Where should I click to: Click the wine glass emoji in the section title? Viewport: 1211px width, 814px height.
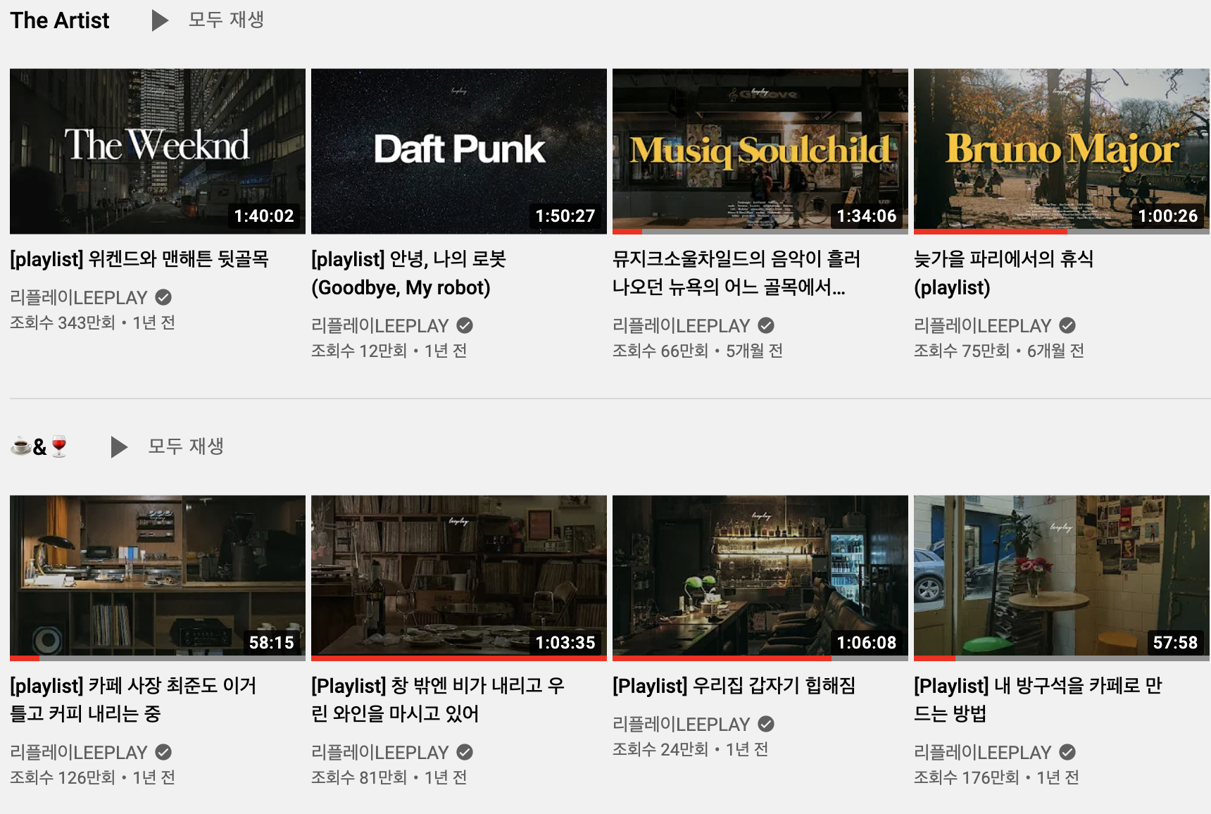(59, 446)
